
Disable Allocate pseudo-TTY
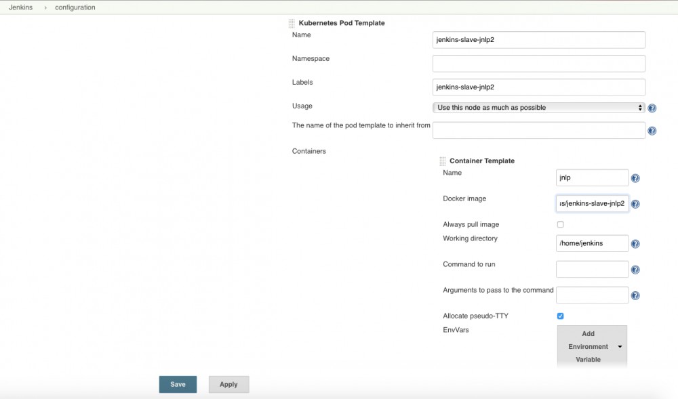click(x=560, y=316)
